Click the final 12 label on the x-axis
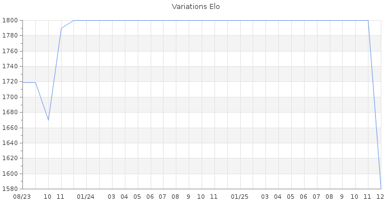Screen dimensions: 392x224 coord(380,197)
